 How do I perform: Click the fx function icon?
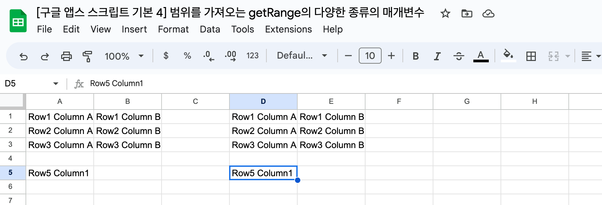[79, 84]
